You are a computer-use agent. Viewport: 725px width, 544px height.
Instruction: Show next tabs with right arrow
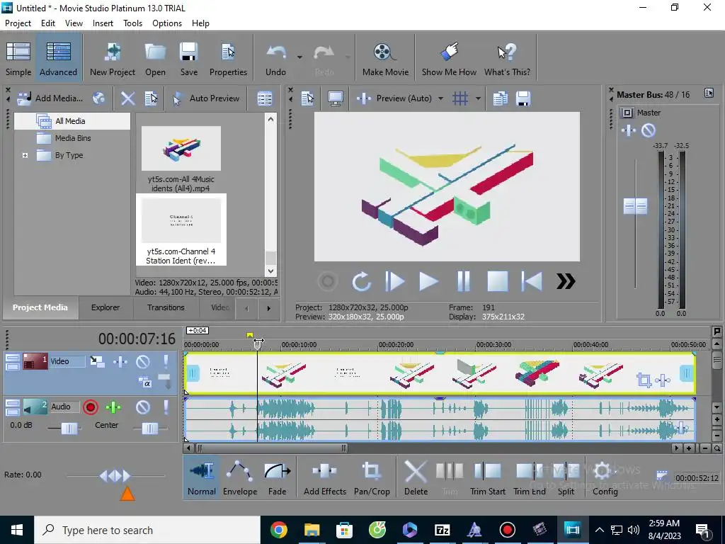tap(268, 309)
